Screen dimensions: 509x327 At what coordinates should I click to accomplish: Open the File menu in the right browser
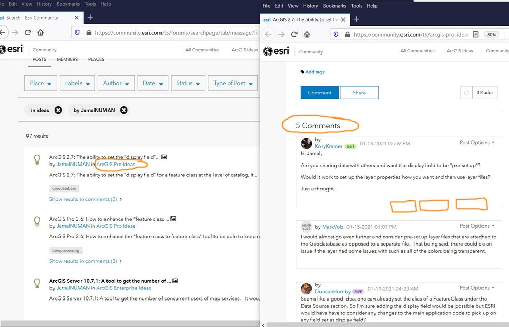[266, 6]
